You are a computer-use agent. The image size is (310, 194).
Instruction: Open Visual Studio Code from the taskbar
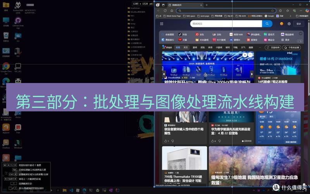(x=71, y=190)
